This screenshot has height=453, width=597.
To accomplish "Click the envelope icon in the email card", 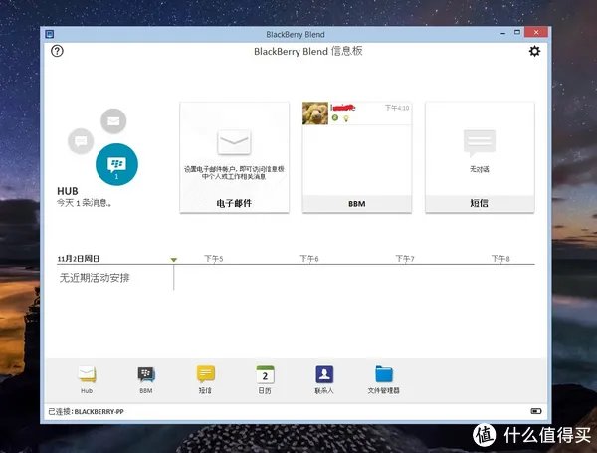I will click(234, 141).
